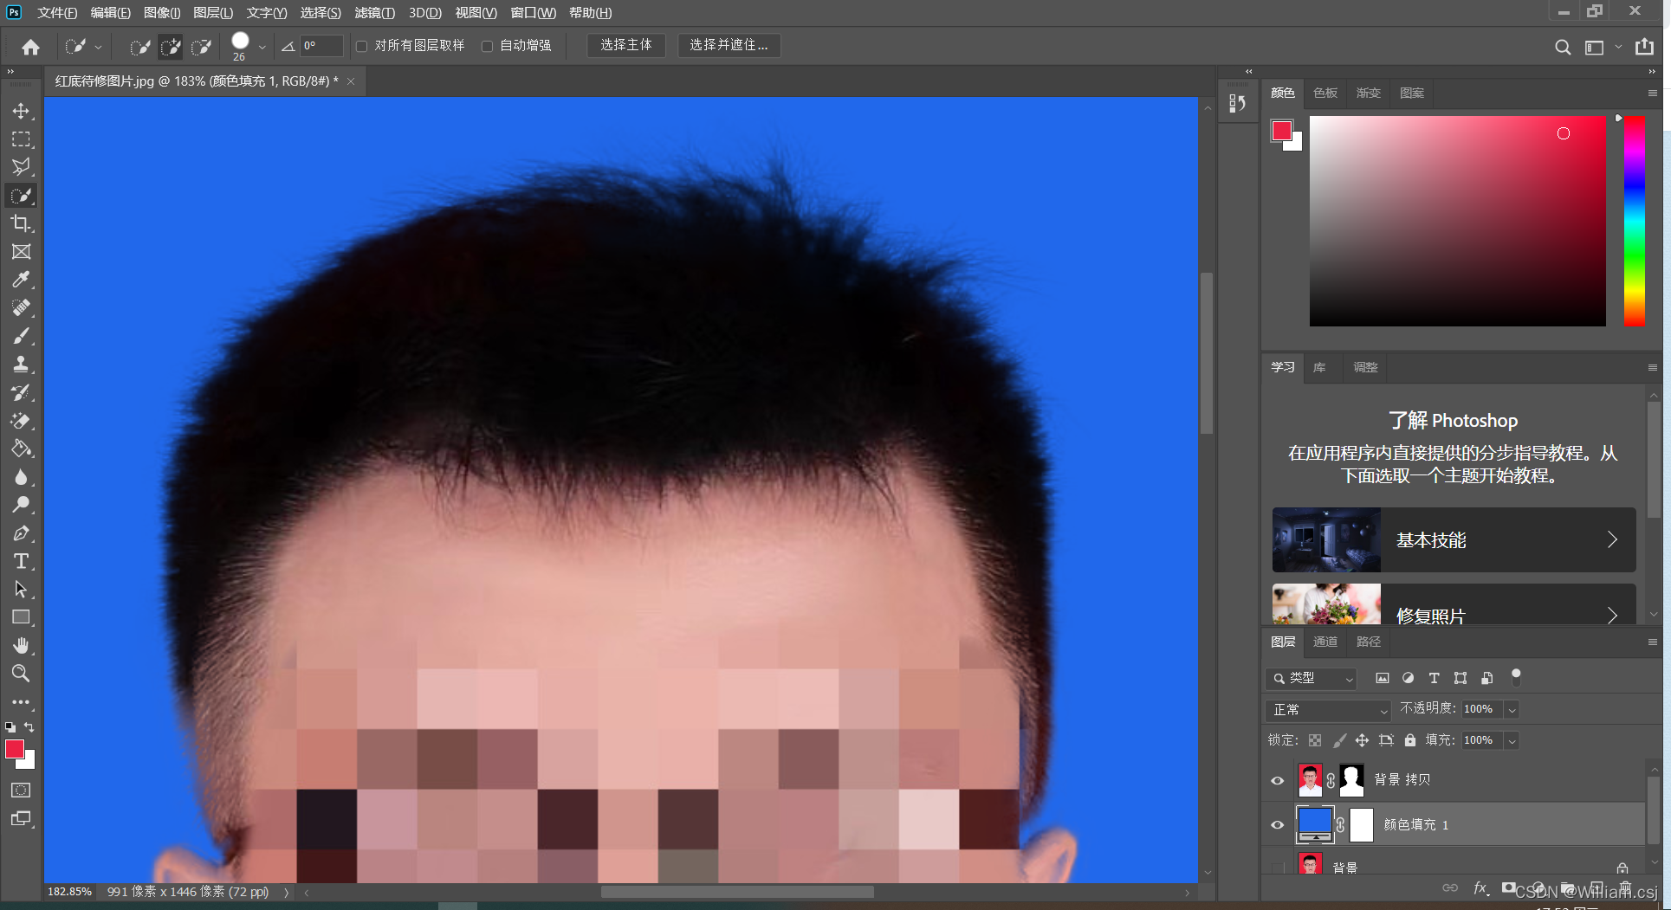Select the Rectangle shape tool
Screen dimensions: 1671x910
point(21,617)
